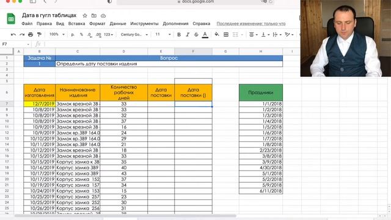This screenshot has height=220, width=391.
Task: Redo the last undone action
Action: pyautogui.click(x=22, y=35)
